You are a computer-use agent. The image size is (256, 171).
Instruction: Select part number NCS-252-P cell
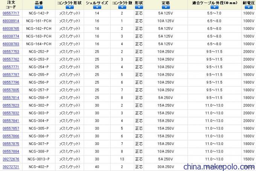click(39, 52)
